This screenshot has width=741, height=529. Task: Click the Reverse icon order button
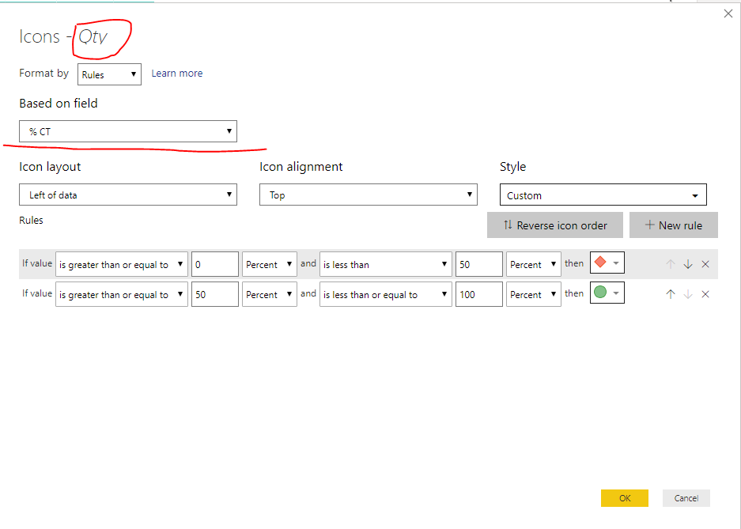(555, 225)
